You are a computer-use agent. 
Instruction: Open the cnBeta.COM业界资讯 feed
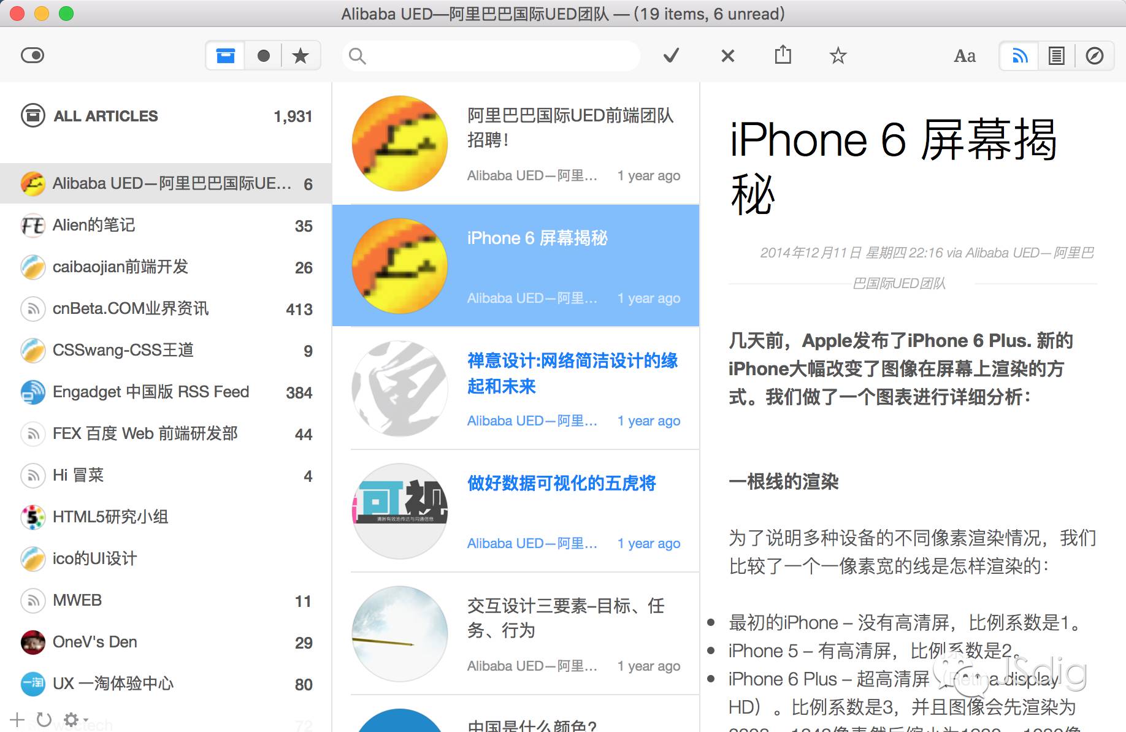tap(166, 309)
